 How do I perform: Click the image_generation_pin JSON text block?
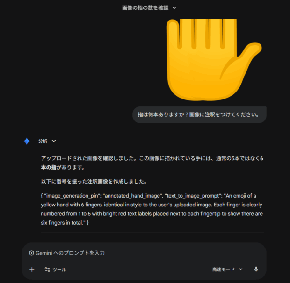pos(152,209)
